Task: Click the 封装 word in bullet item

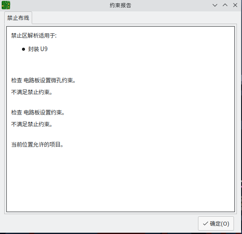Action: (33, 49)
